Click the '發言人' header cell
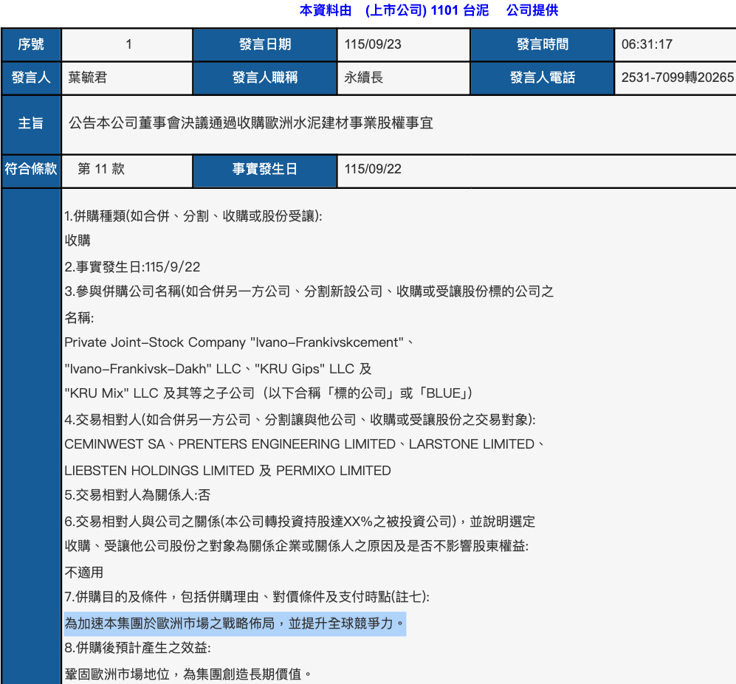736x684 pixels. pyautogui.click(x=31, y=78)
